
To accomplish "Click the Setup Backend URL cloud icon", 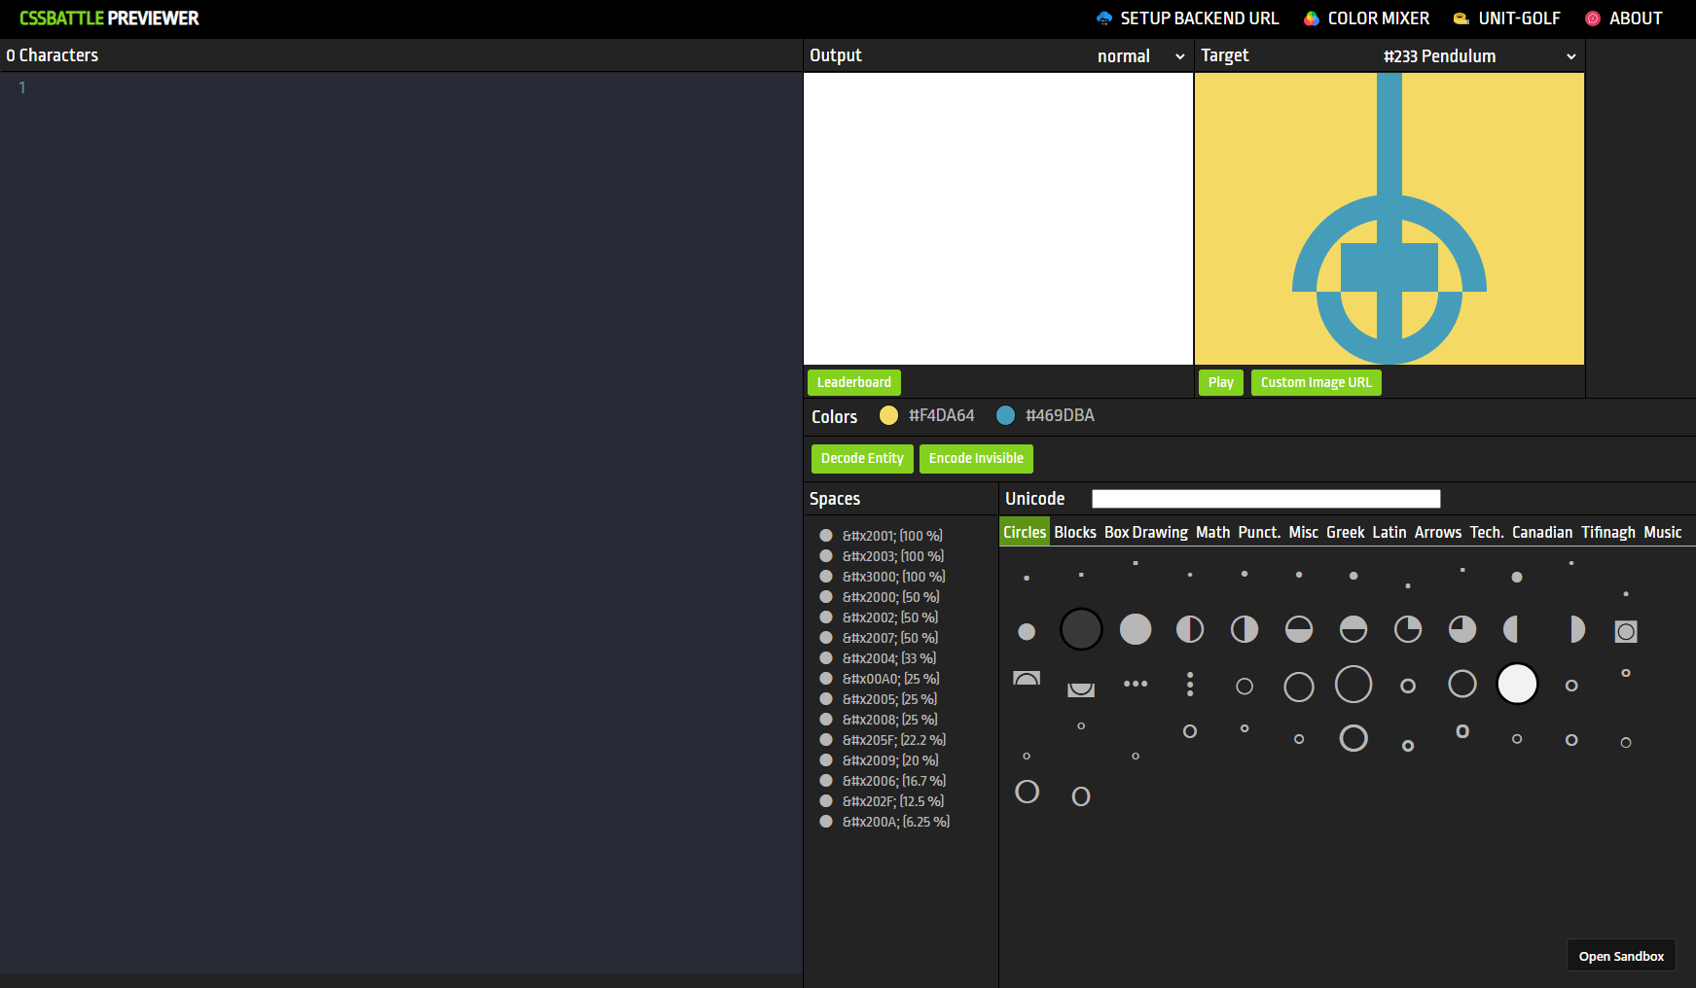I will pyautogui.click(x=1103, y=18).
